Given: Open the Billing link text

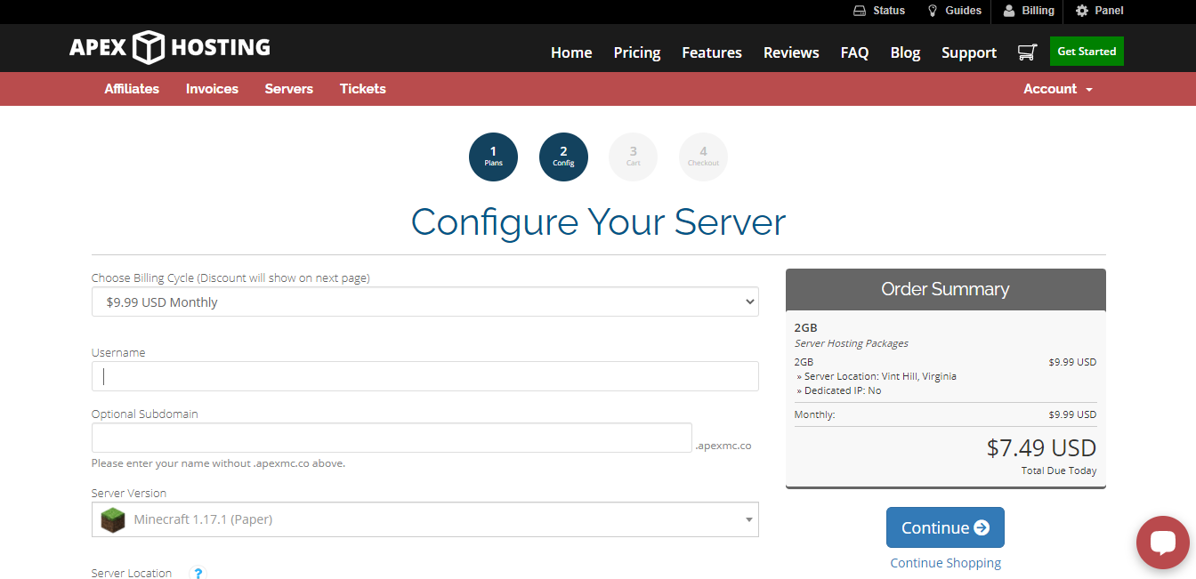Looking at the screenshot, I should 1038,11.
